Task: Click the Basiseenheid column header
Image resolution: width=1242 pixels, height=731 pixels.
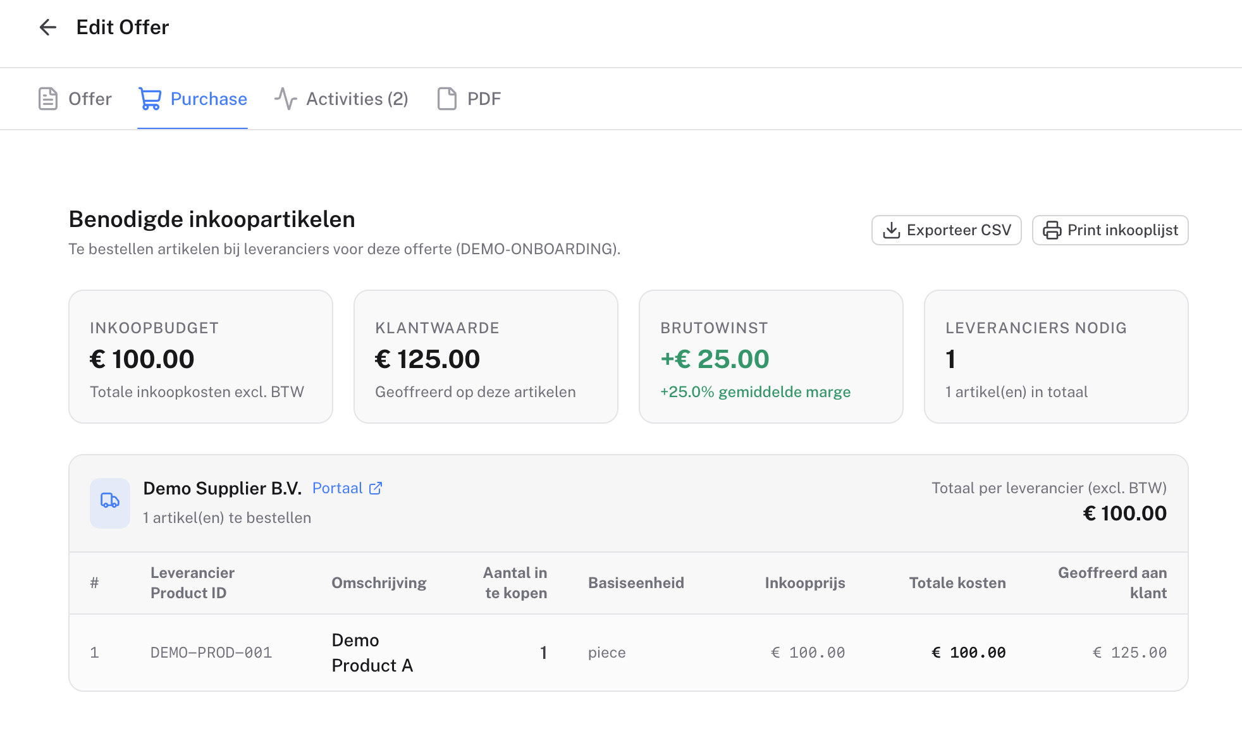Action: pos(636,583)
